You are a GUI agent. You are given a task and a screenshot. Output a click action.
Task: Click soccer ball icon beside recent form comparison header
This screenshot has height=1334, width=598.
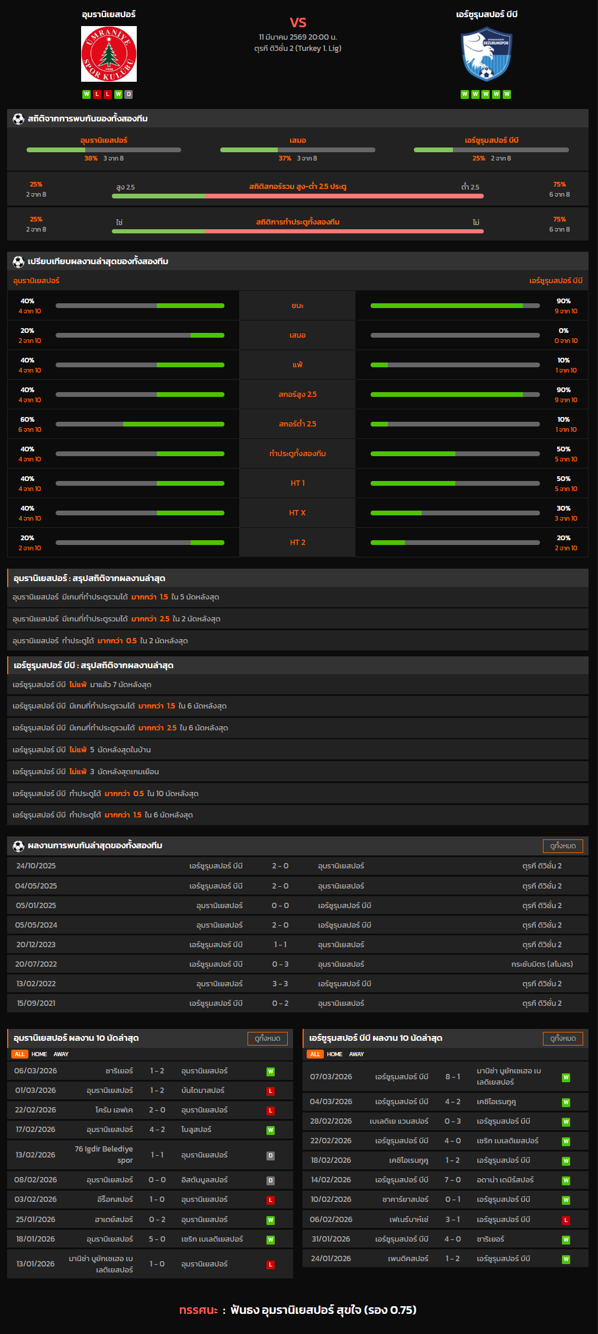pyautogui.click(x=18, y=261)
